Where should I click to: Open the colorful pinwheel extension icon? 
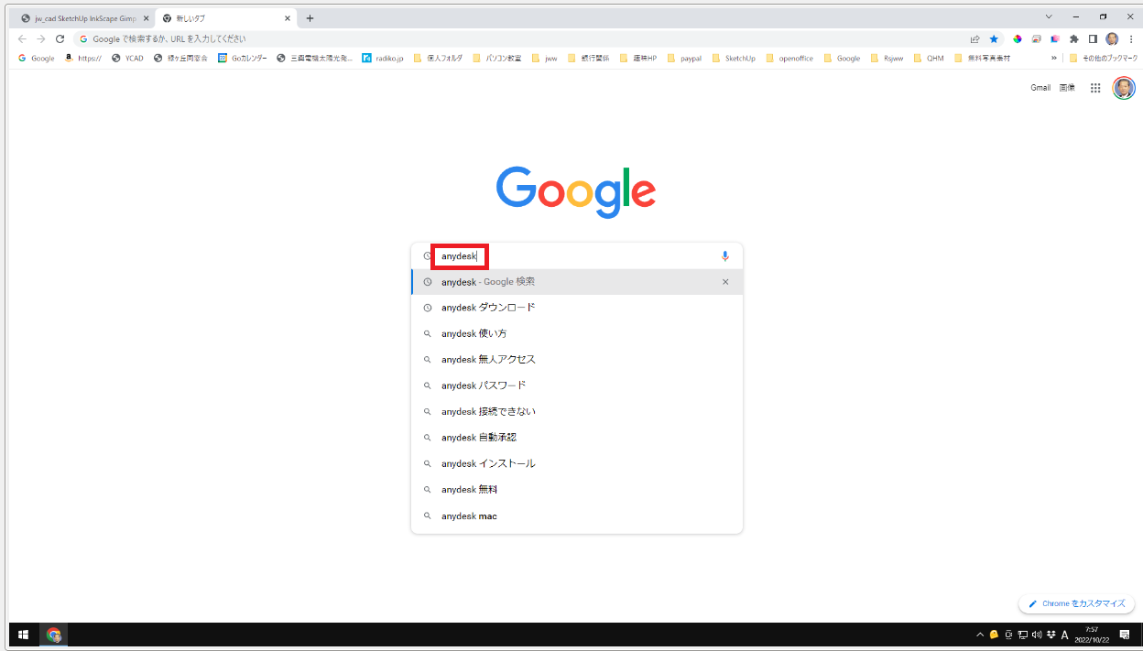1018,39
